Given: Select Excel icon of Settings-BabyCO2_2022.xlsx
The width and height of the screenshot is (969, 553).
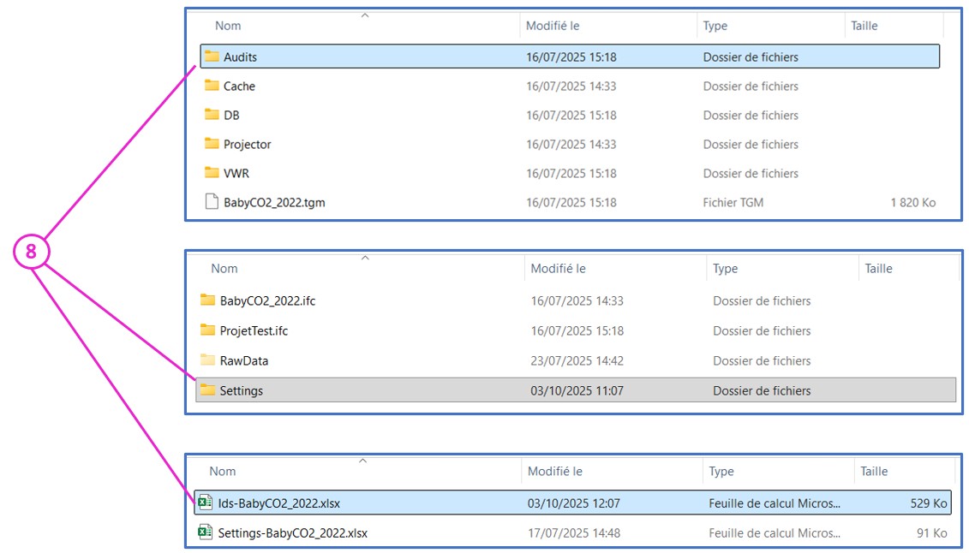Looking at the screenshot, I should pyautogui.click(x=205, y=532).
